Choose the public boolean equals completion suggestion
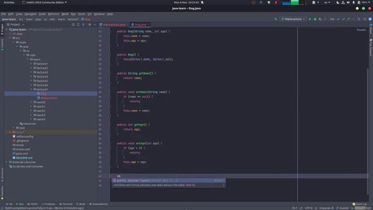This screenshot has width=373, height=210. coord(168,180)
